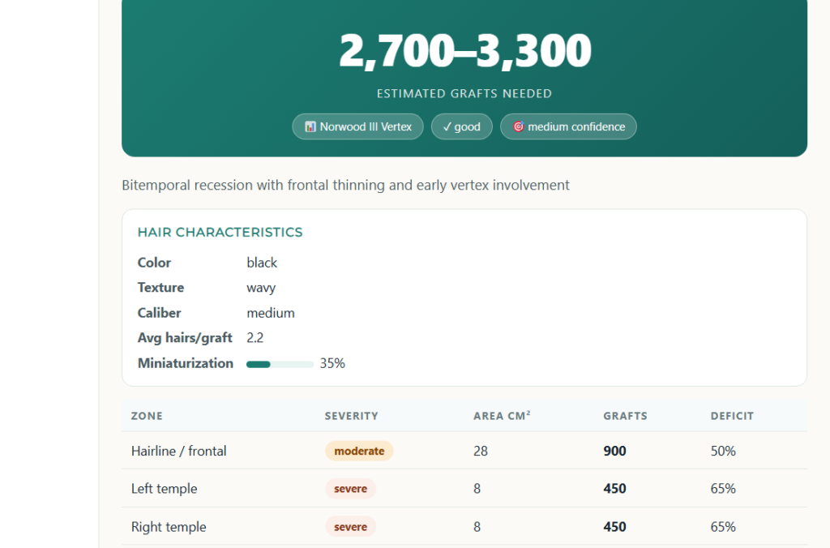Image resolution: width=830 pixels, height=548 pixels.
Task: Click the 900 grafts cell
Action: (x=614, y=451)
